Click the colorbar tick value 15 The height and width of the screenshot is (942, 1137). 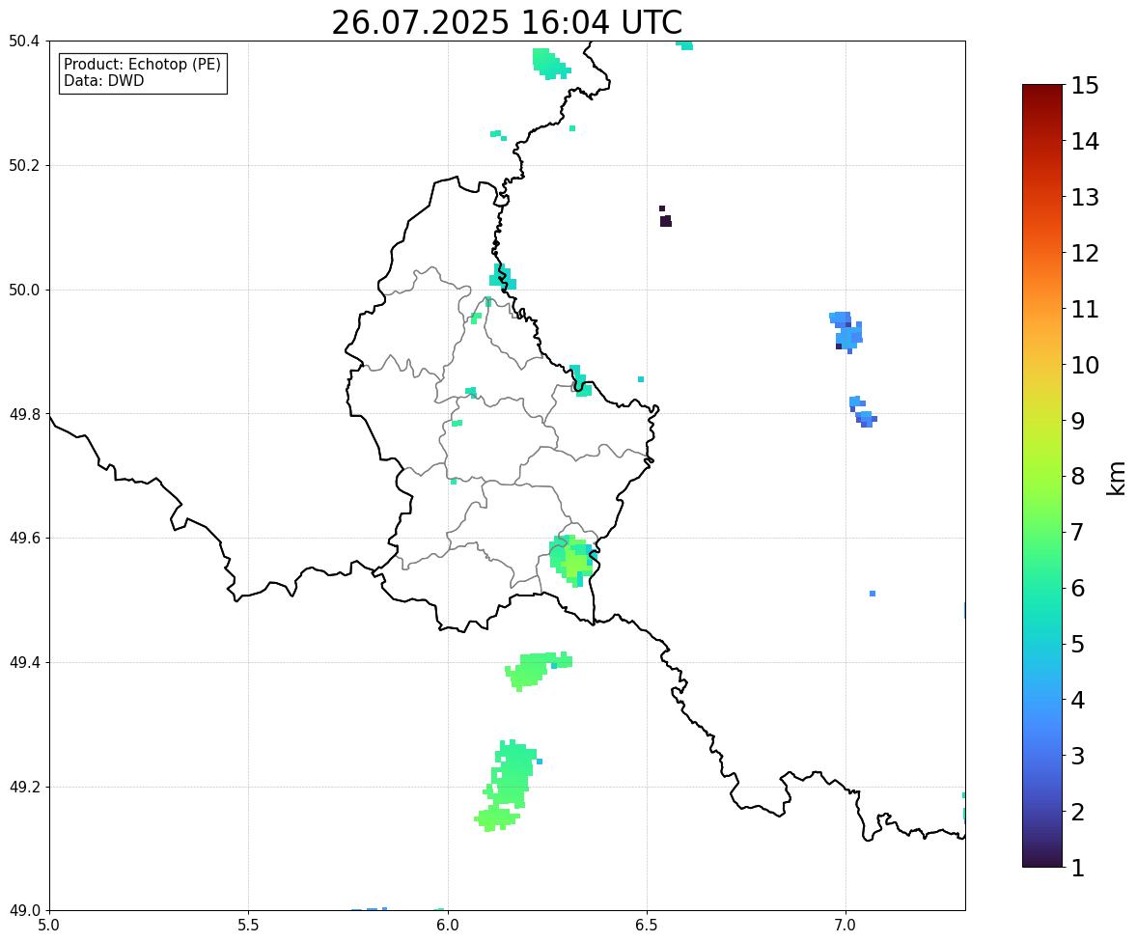tap(1085, 86)
